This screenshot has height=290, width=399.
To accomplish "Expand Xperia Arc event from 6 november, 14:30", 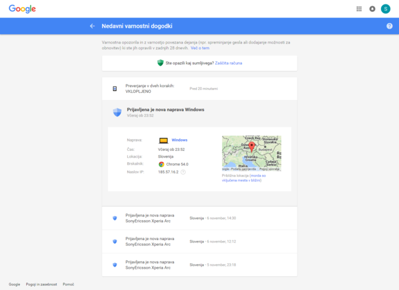I will click(199, 218).
